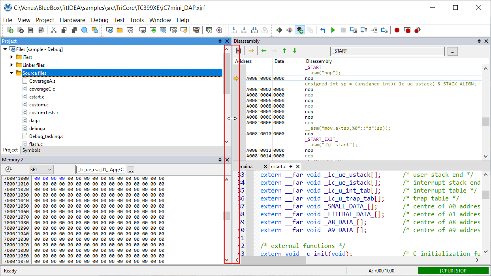Expand the Linker files folder
The image size is (491, 276).
click(12, 65)
